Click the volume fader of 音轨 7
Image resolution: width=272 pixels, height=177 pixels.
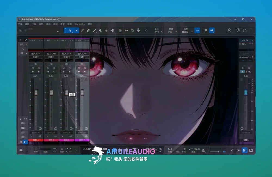pos(82,92)
